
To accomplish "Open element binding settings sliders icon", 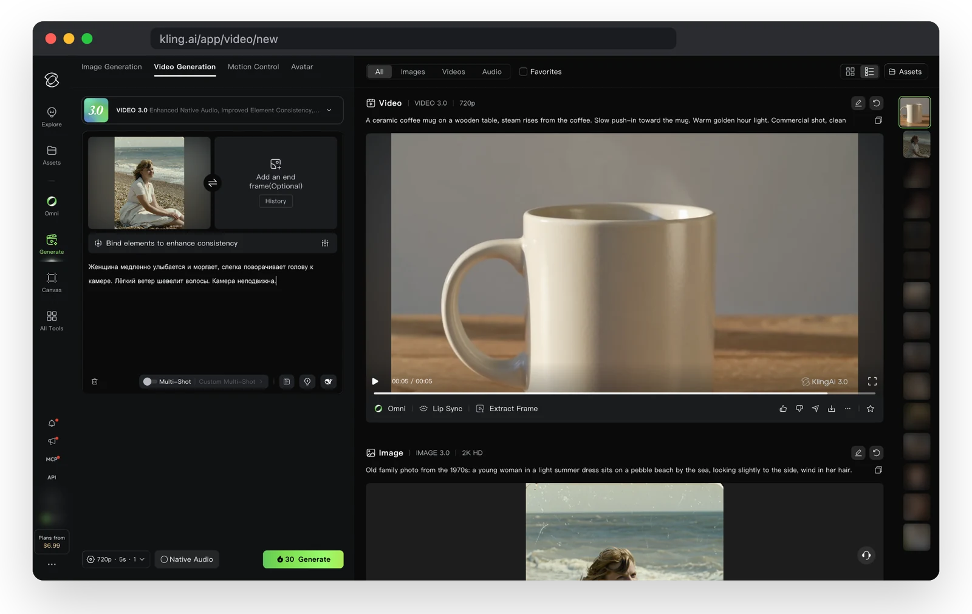I will tap(325, 243).
